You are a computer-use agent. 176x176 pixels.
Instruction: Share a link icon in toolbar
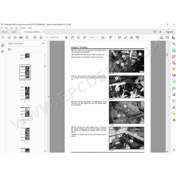pyautogui.click(x=161, y=37)
